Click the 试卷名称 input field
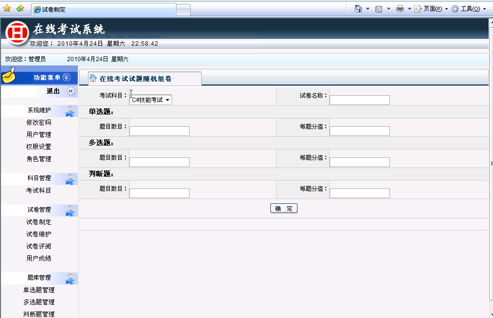The image size is (493, 318). point(360,100)
